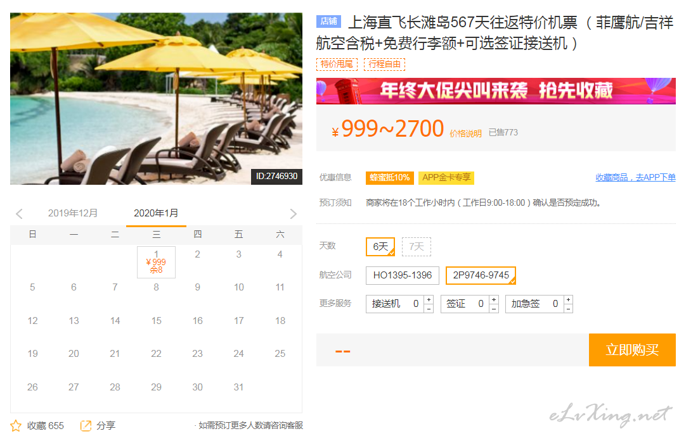This screenshot has width=679, height=436.
Task: Click the 接送机 quantity value
Action: (x=416, y=304)
